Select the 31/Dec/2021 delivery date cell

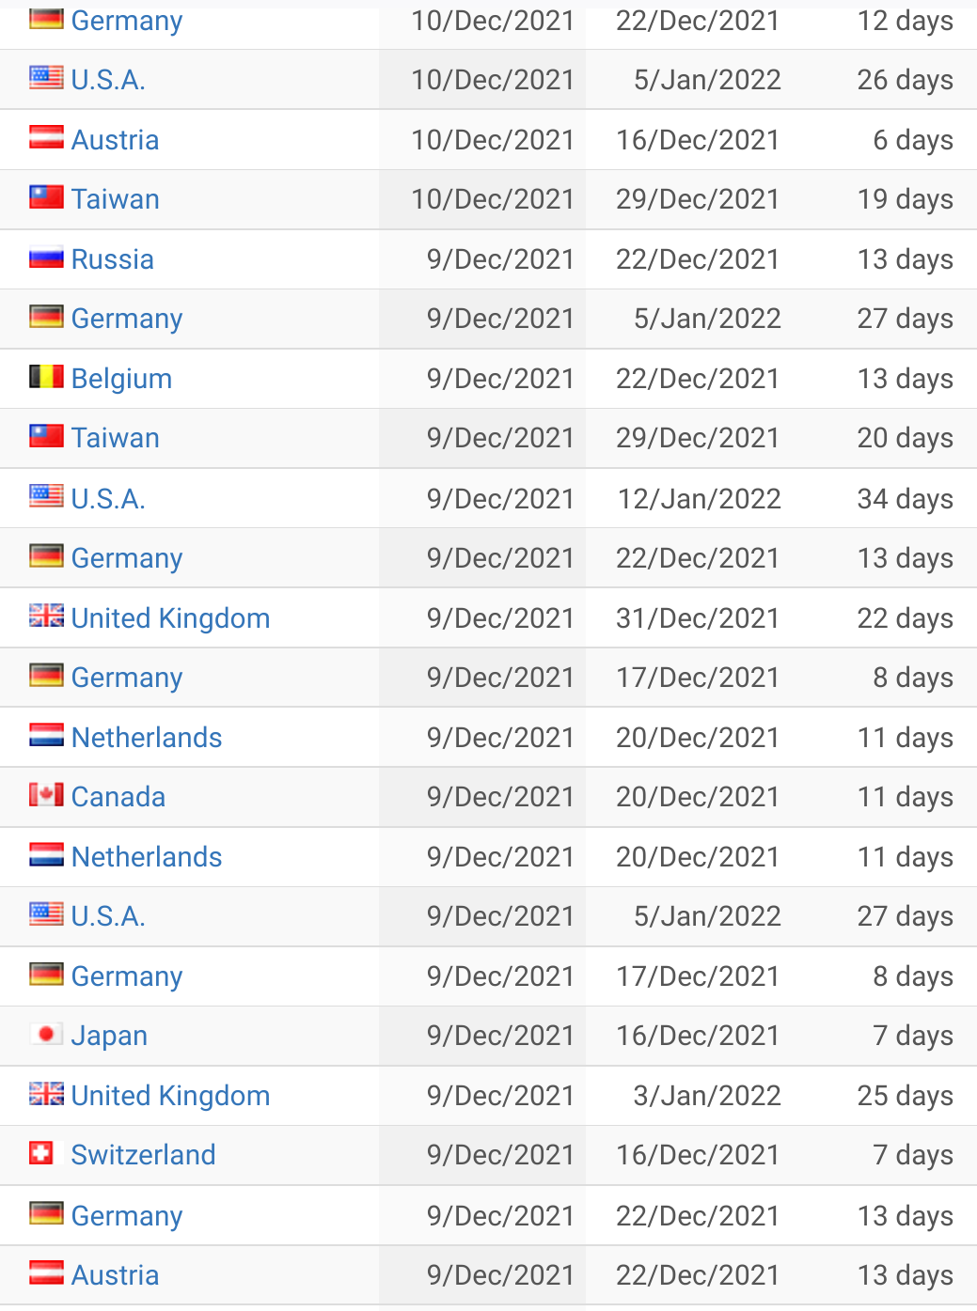click(x=697, y=618)
